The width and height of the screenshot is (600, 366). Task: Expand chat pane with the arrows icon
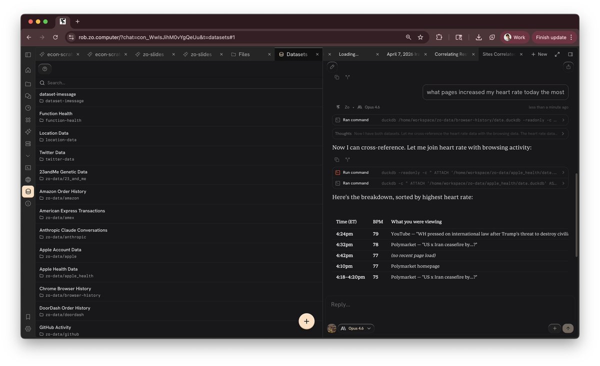tap(557, 54)
